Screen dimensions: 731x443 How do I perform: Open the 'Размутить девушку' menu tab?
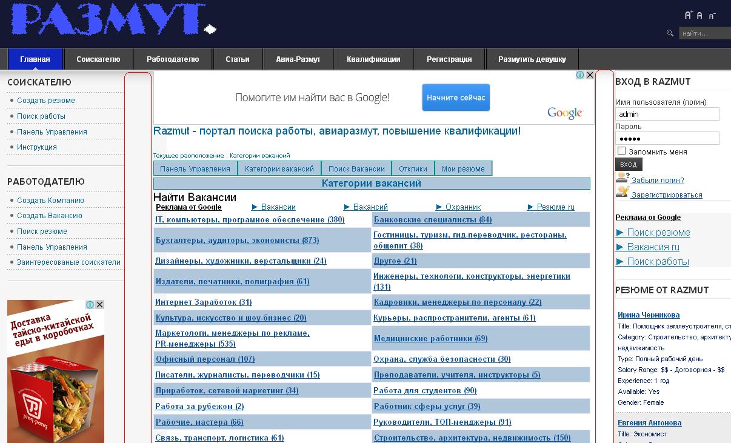(532, 59)
